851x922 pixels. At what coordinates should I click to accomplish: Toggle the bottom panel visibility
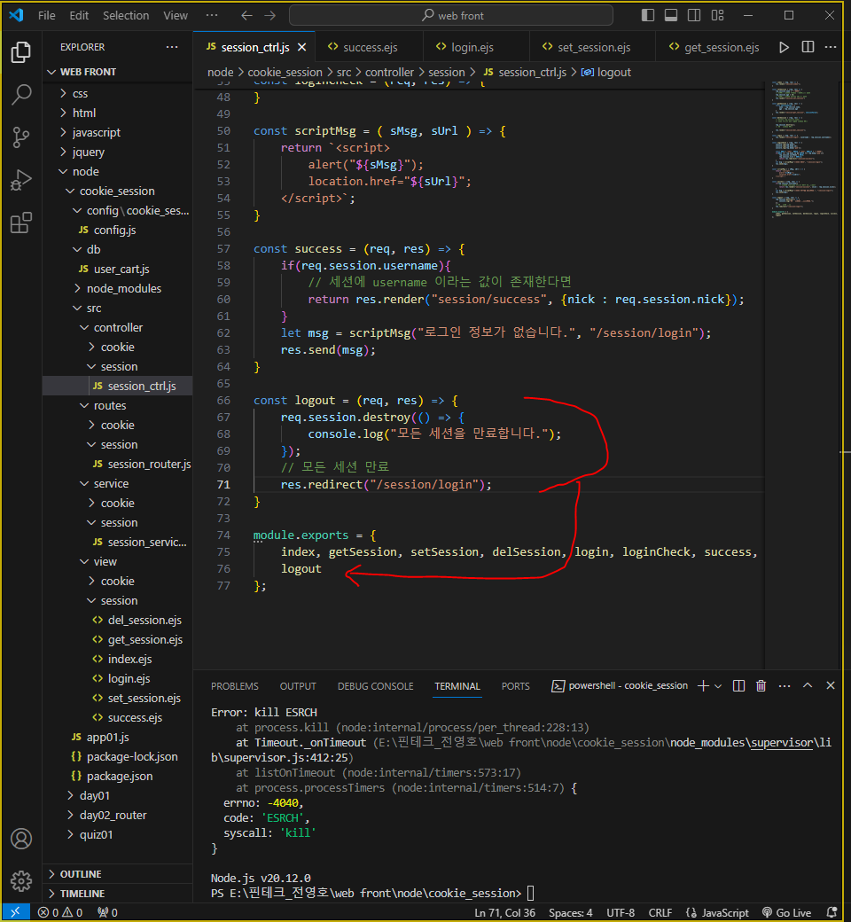tap(671, 15)
